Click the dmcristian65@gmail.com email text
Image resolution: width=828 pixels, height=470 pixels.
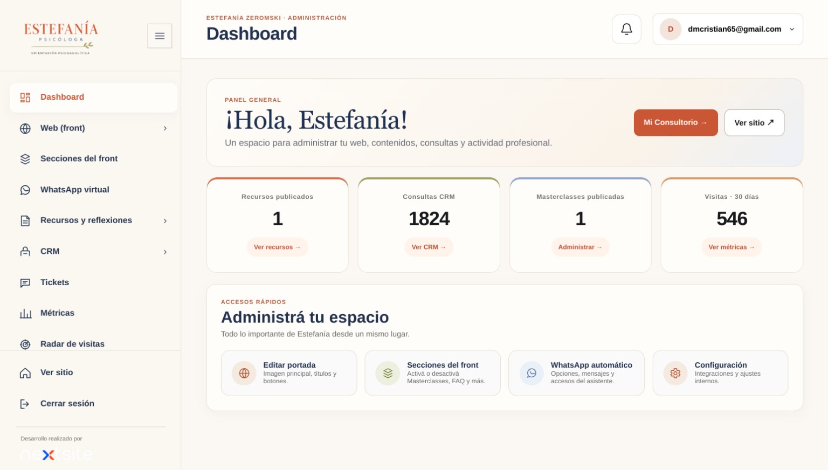tap(734, 29)
